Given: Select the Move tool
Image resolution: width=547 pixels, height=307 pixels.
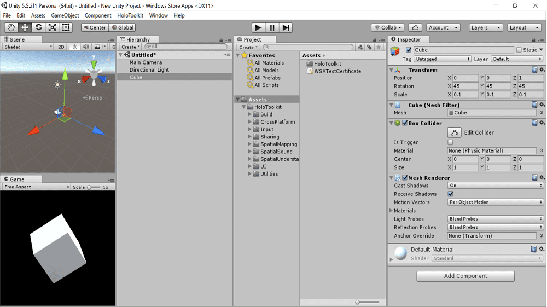Looking at the screenshot, I should 25,27.
